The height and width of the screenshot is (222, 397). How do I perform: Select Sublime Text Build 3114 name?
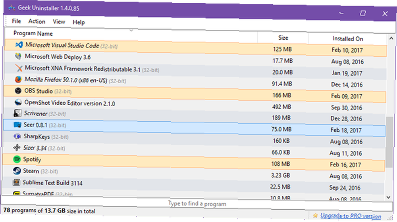pyautogui.click(x=52, y=183)
